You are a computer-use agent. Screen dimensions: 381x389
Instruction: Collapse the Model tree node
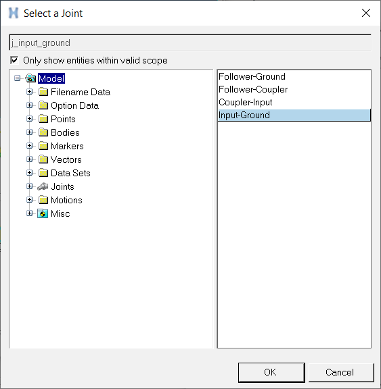click(x=17, y=78)
